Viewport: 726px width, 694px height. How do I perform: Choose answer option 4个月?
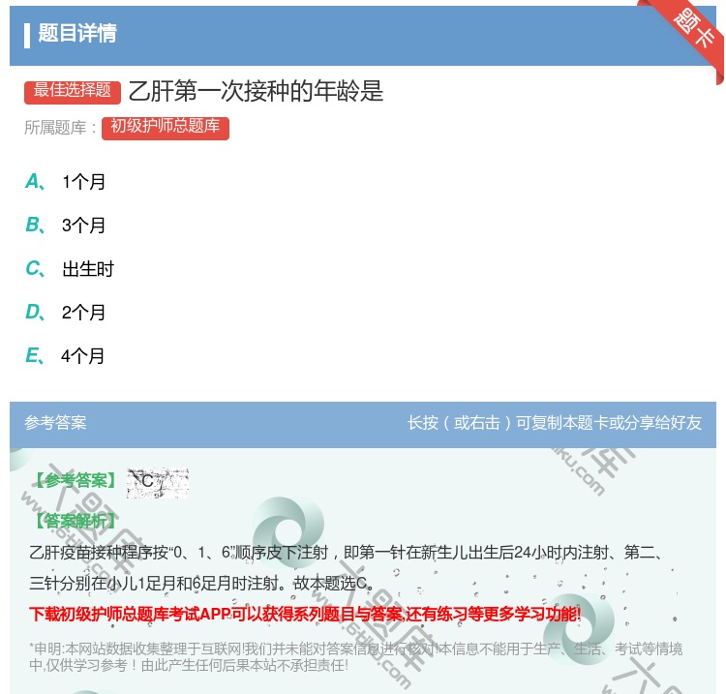tap(83, 356)
